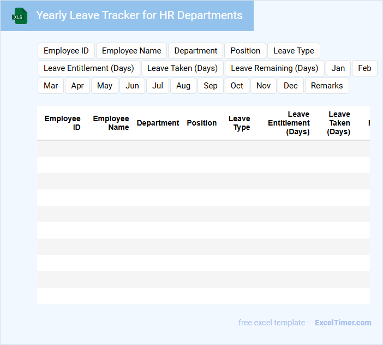Select the Department table column header
Viewport: 383px width, 345px height.
tap(158, 123)
